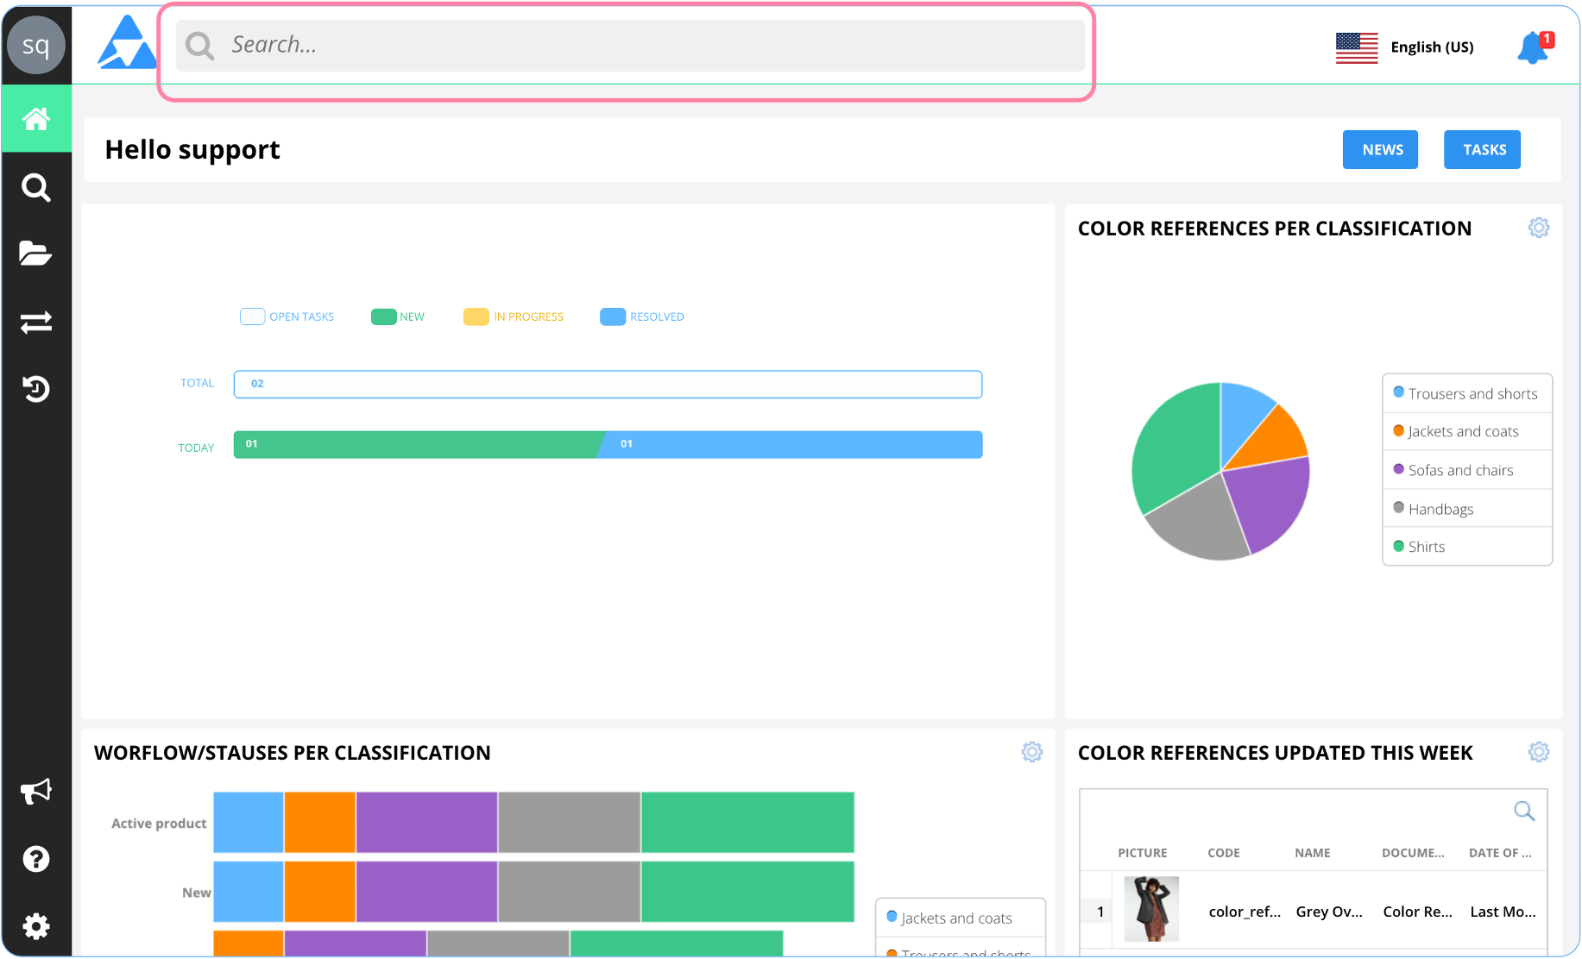The width and height of the screenshot is (1582, 959).
Task: Open the transfer arrows sidebar icon
Action: (36, 322)
